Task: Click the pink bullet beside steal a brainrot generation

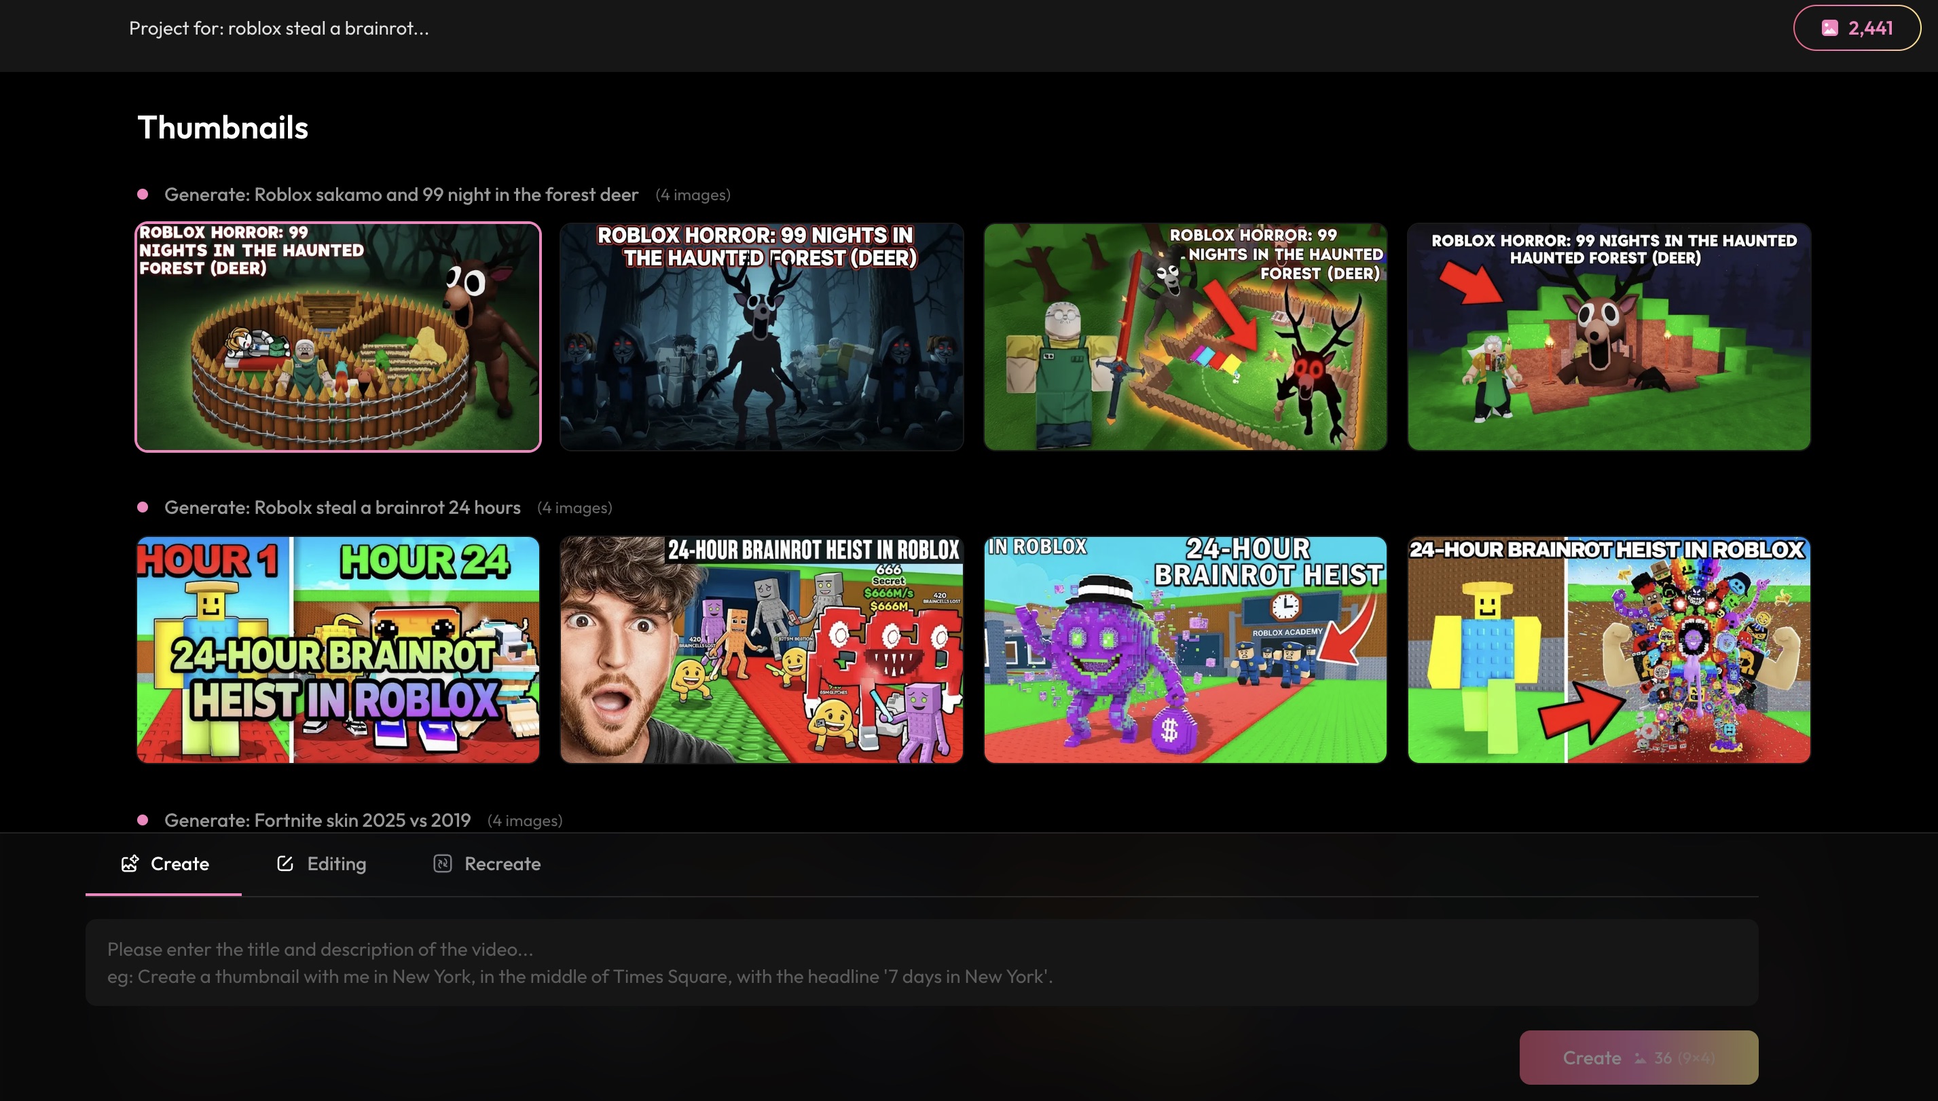Action: click(x=142, y=508)
